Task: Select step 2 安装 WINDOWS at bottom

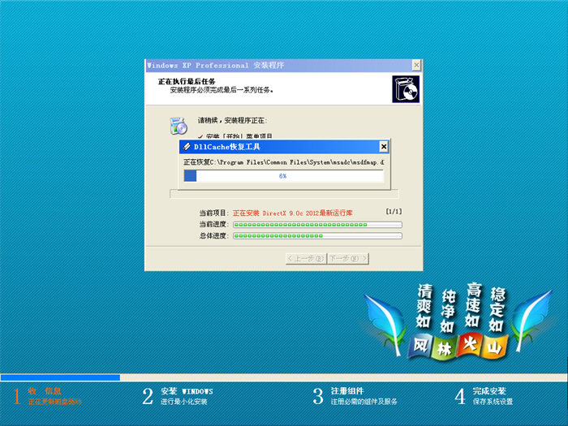Action: [x=178, y=396]
